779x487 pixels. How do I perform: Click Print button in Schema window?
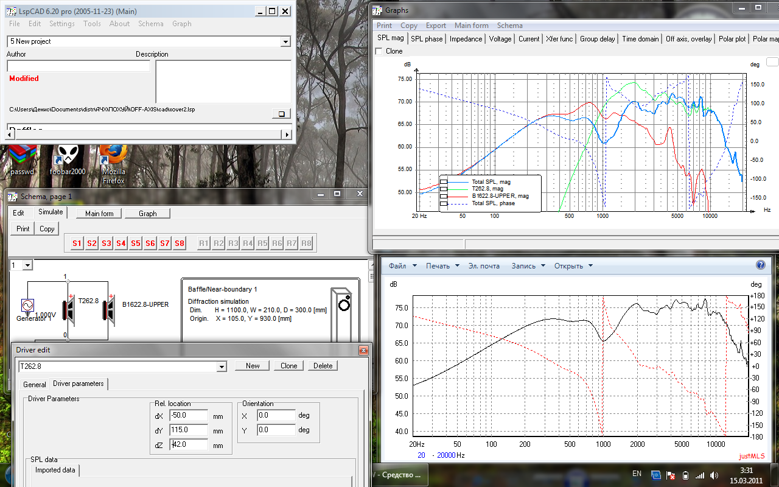23,229
